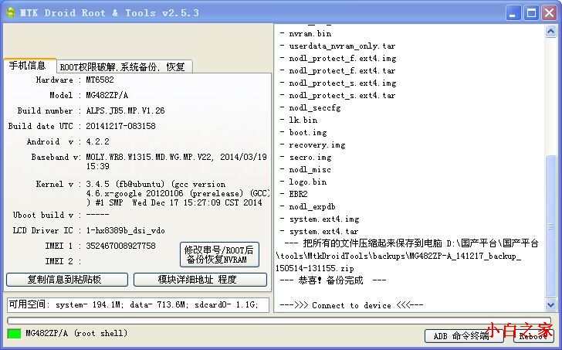This screenshot has width=562, height=350.
Task: Click the log panel scrollbar thumb
Action: coord(551,226)
